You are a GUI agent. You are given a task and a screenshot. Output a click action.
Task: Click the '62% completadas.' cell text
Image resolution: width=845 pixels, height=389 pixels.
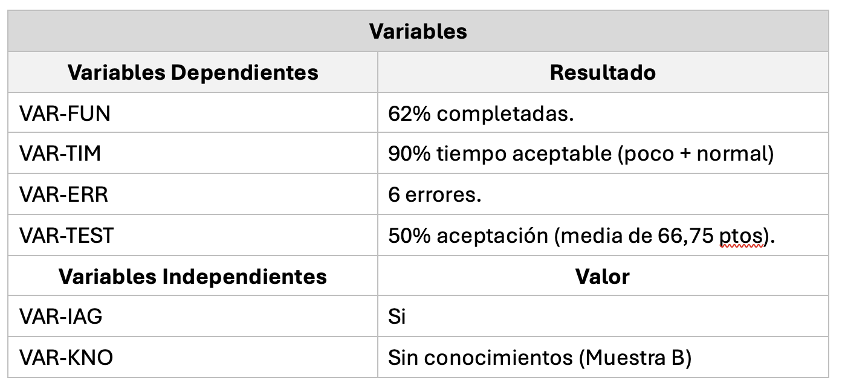click(x=481, y=113)
